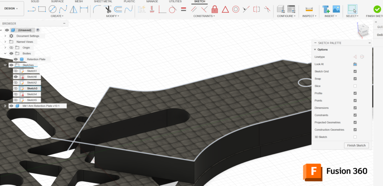Activate the Select window tool
The height and width of the screenshot is (186, 383).
click(352, 9)
